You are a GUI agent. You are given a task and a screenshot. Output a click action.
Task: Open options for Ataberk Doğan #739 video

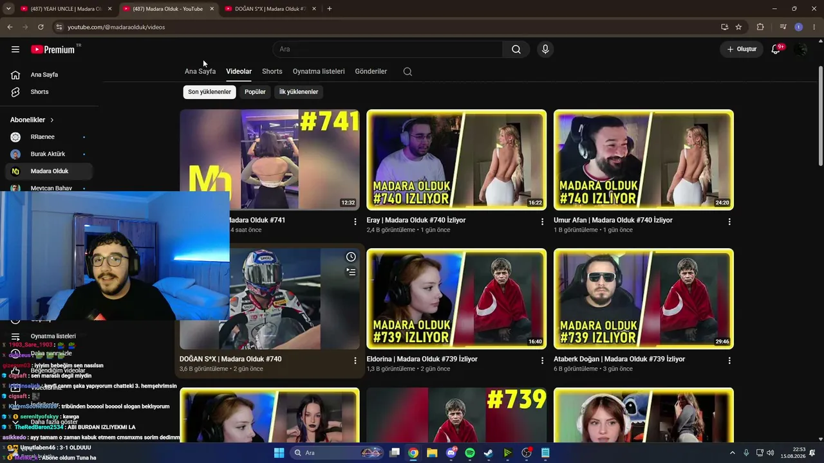[729, 361]
